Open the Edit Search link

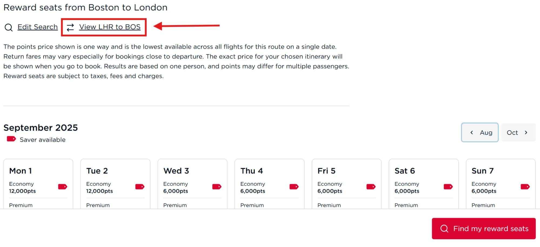tap(38, 27)
